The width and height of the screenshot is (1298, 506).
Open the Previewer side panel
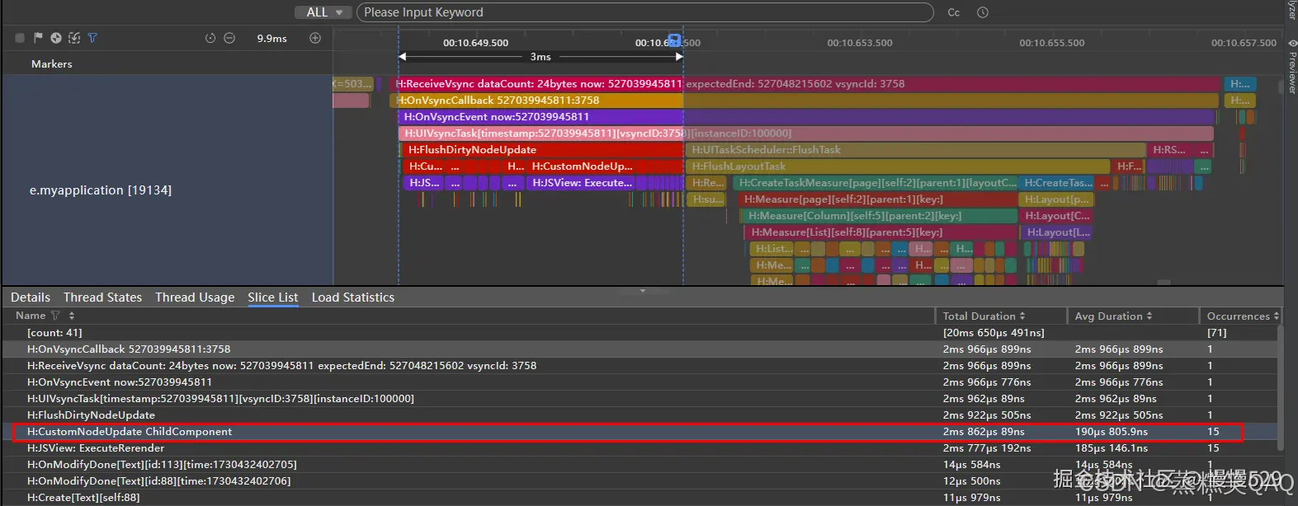click(x=1292, y=66)
